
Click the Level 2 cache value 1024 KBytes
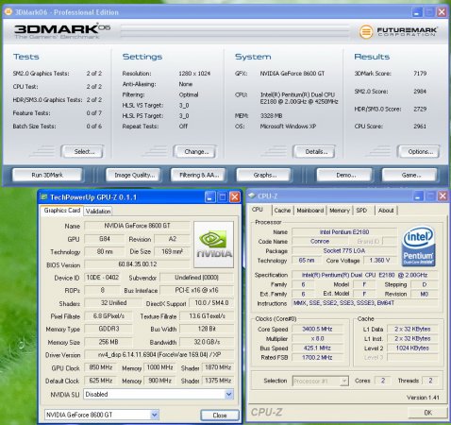pos(412,348)
